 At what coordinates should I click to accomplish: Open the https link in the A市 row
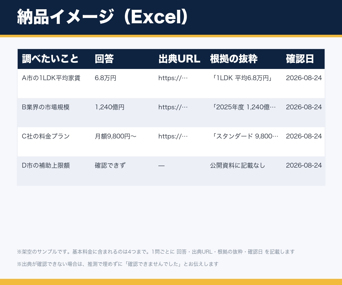[x=173, y=78]
